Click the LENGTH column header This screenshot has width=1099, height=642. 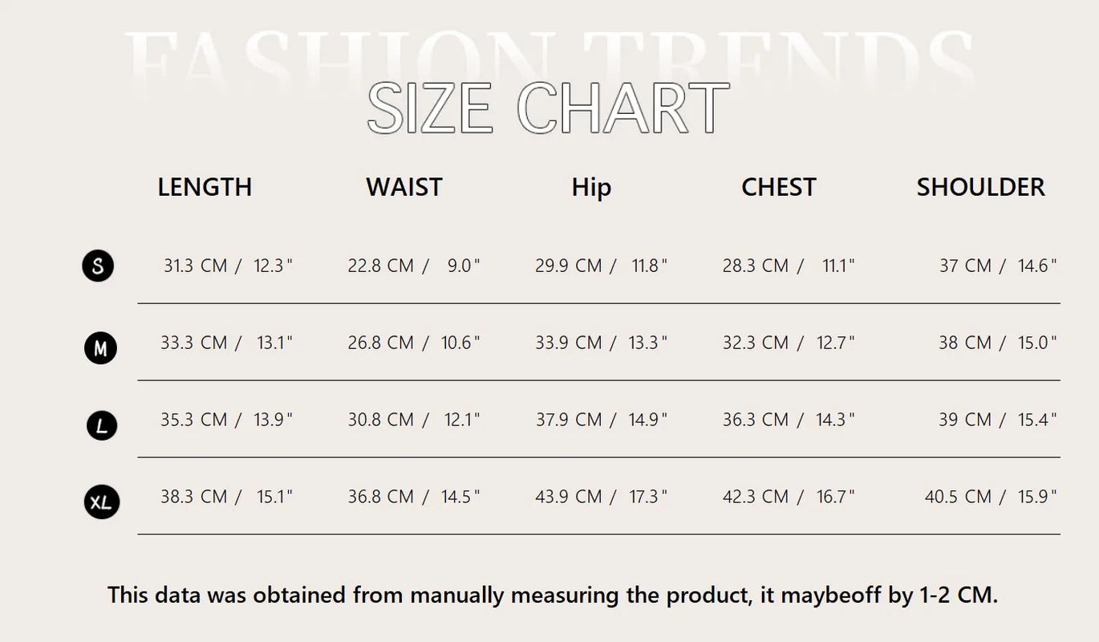coord(205,187)
